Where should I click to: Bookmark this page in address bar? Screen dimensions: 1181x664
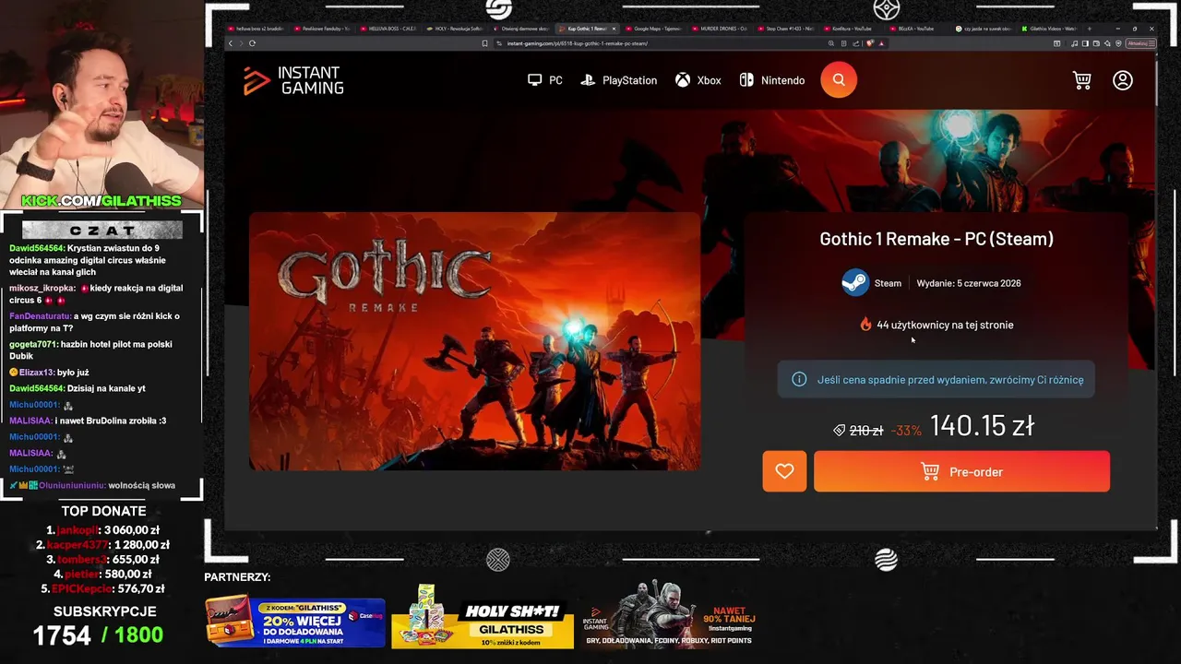pyautogui.click(x=484, y=43)
